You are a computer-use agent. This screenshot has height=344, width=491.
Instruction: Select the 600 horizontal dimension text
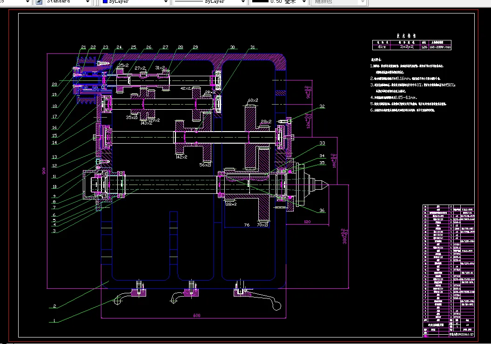pos(197,316)
